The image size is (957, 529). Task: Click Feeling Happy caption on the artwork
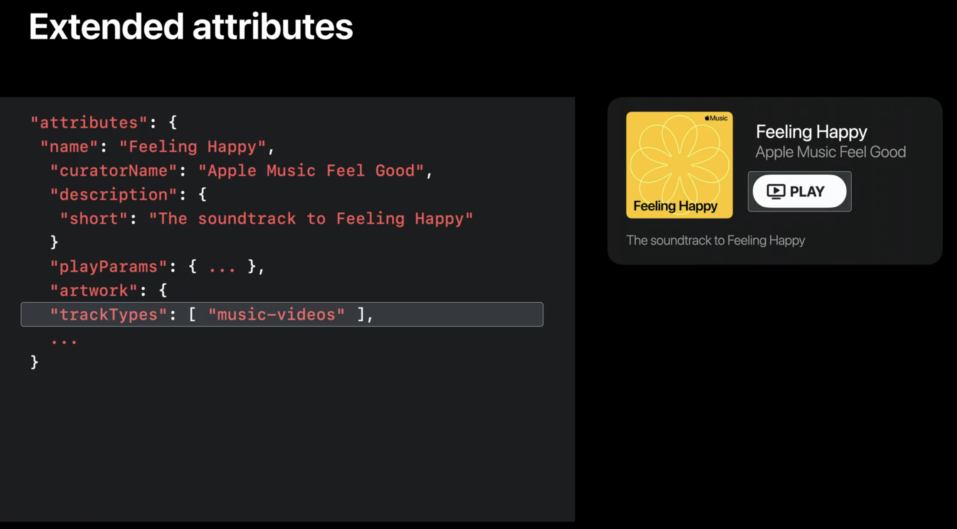(675, 206)
